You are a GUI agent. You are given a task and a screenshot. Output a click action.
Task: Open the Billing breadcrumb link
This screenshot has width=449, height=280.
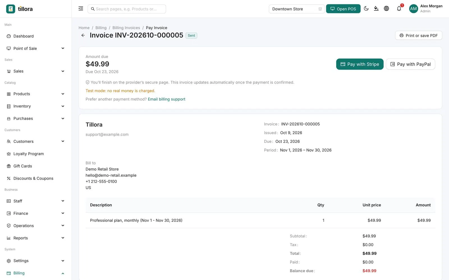coord(101,28)
